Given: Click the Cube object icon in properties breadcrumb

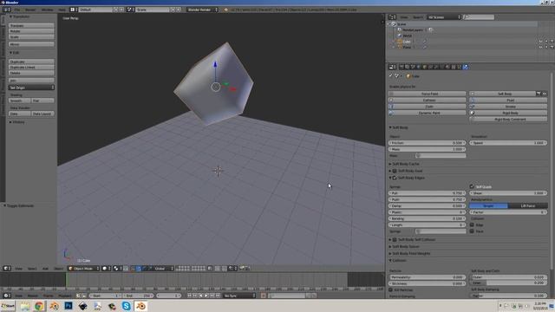Looking at the screenshot, I should [x=408, y=76].
